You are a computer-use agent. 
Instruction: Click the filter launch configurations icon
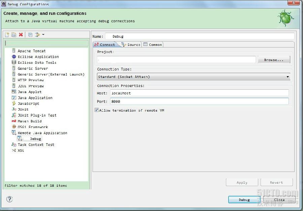click(37, 35)
